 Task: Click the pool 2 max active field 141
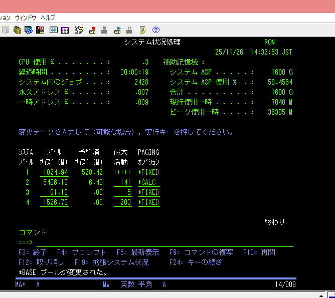click(x=123, y=182)
